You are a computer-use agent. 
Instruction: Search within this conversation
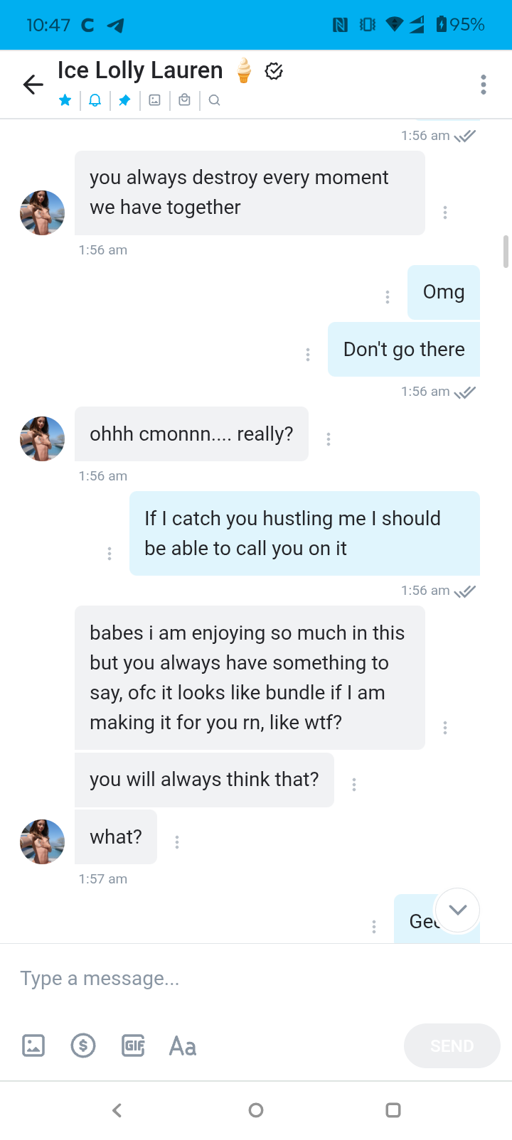[x=215, y=100]
